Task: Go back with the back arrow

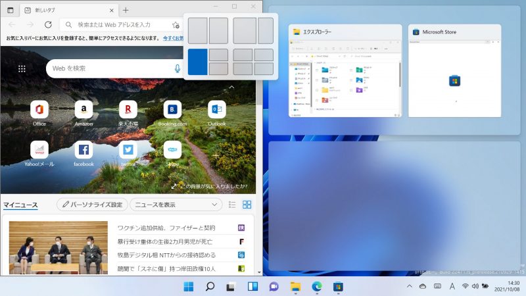Action: coord(12,24)
